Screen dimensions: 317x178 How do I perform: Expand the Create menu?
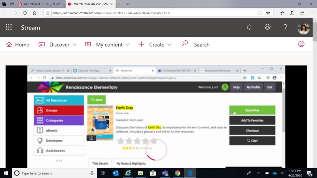click(155, 44)
